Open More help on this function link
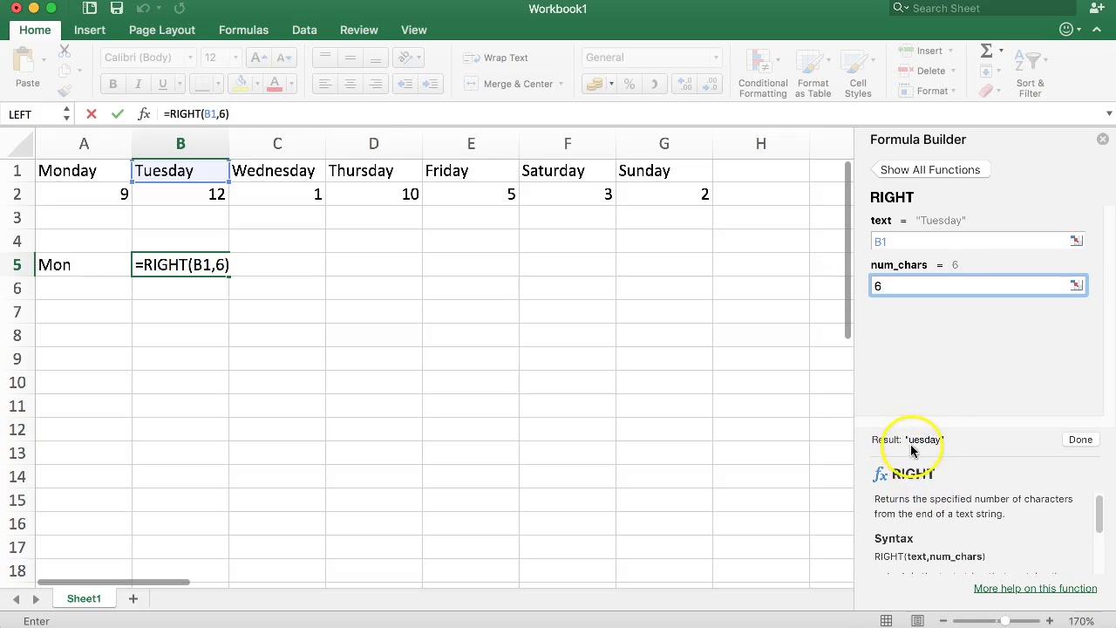The image size is (1116, 628). [x=1035, y=589]
